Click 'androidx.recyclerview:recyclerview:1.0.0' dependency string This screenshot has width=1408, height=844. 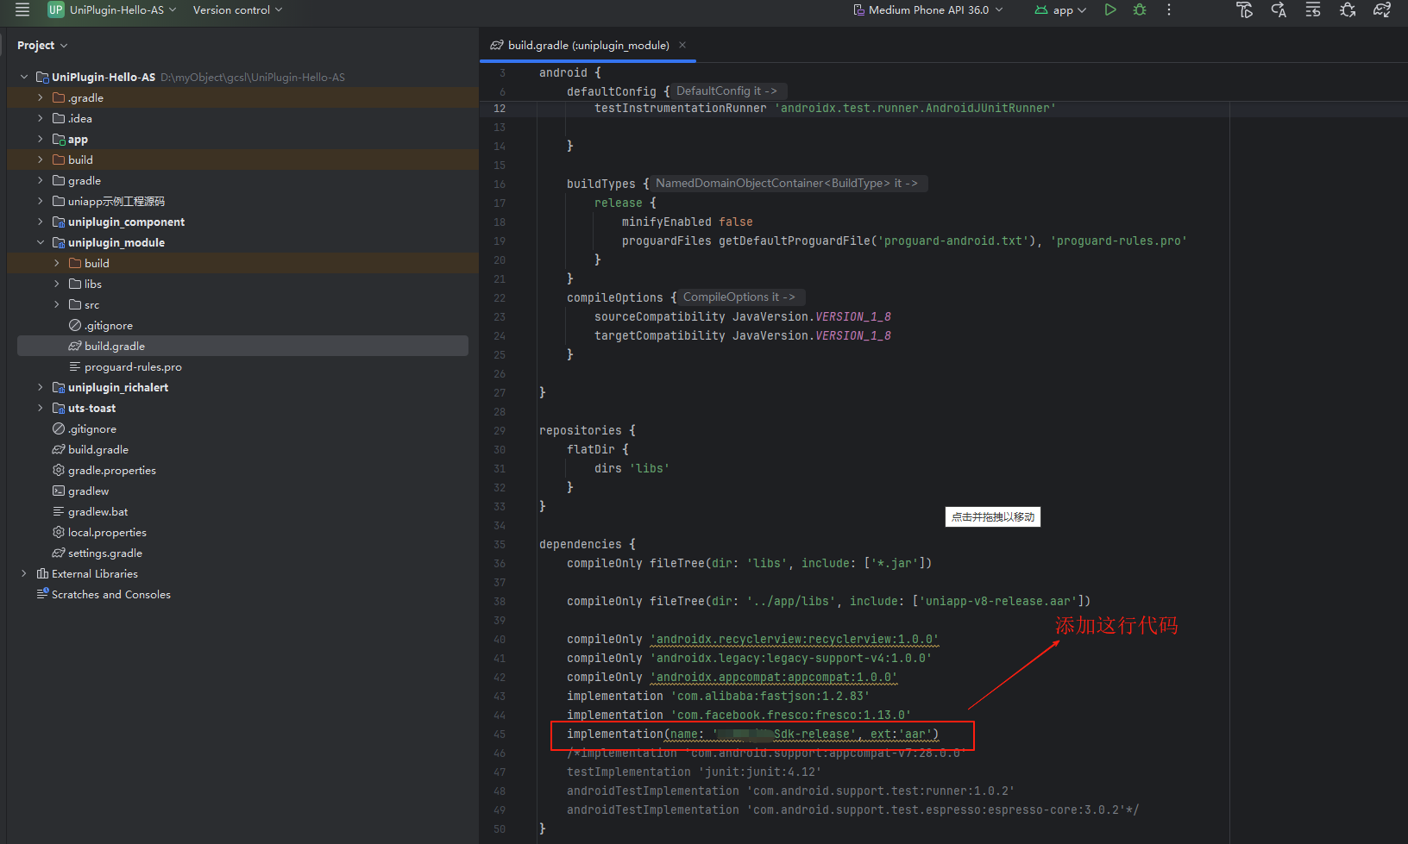coord(794,640)
